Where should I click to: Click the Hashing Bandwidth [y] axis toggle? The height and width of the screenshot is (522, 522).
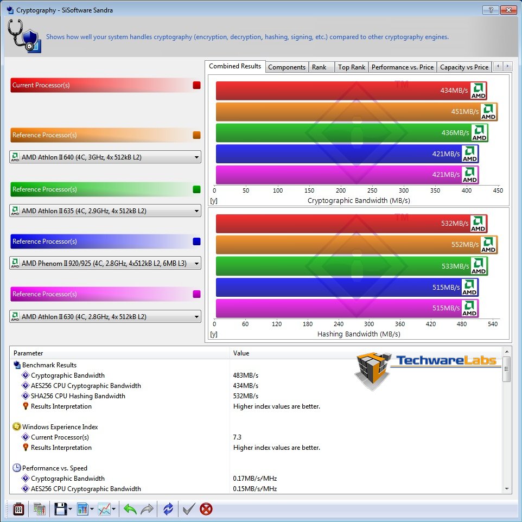point(214,334)
